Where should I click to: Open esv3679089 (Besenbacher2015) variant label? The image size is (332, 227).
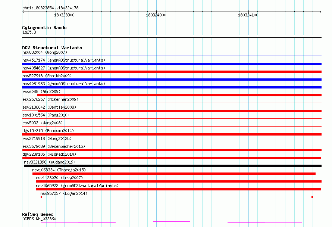click(54, 146)
